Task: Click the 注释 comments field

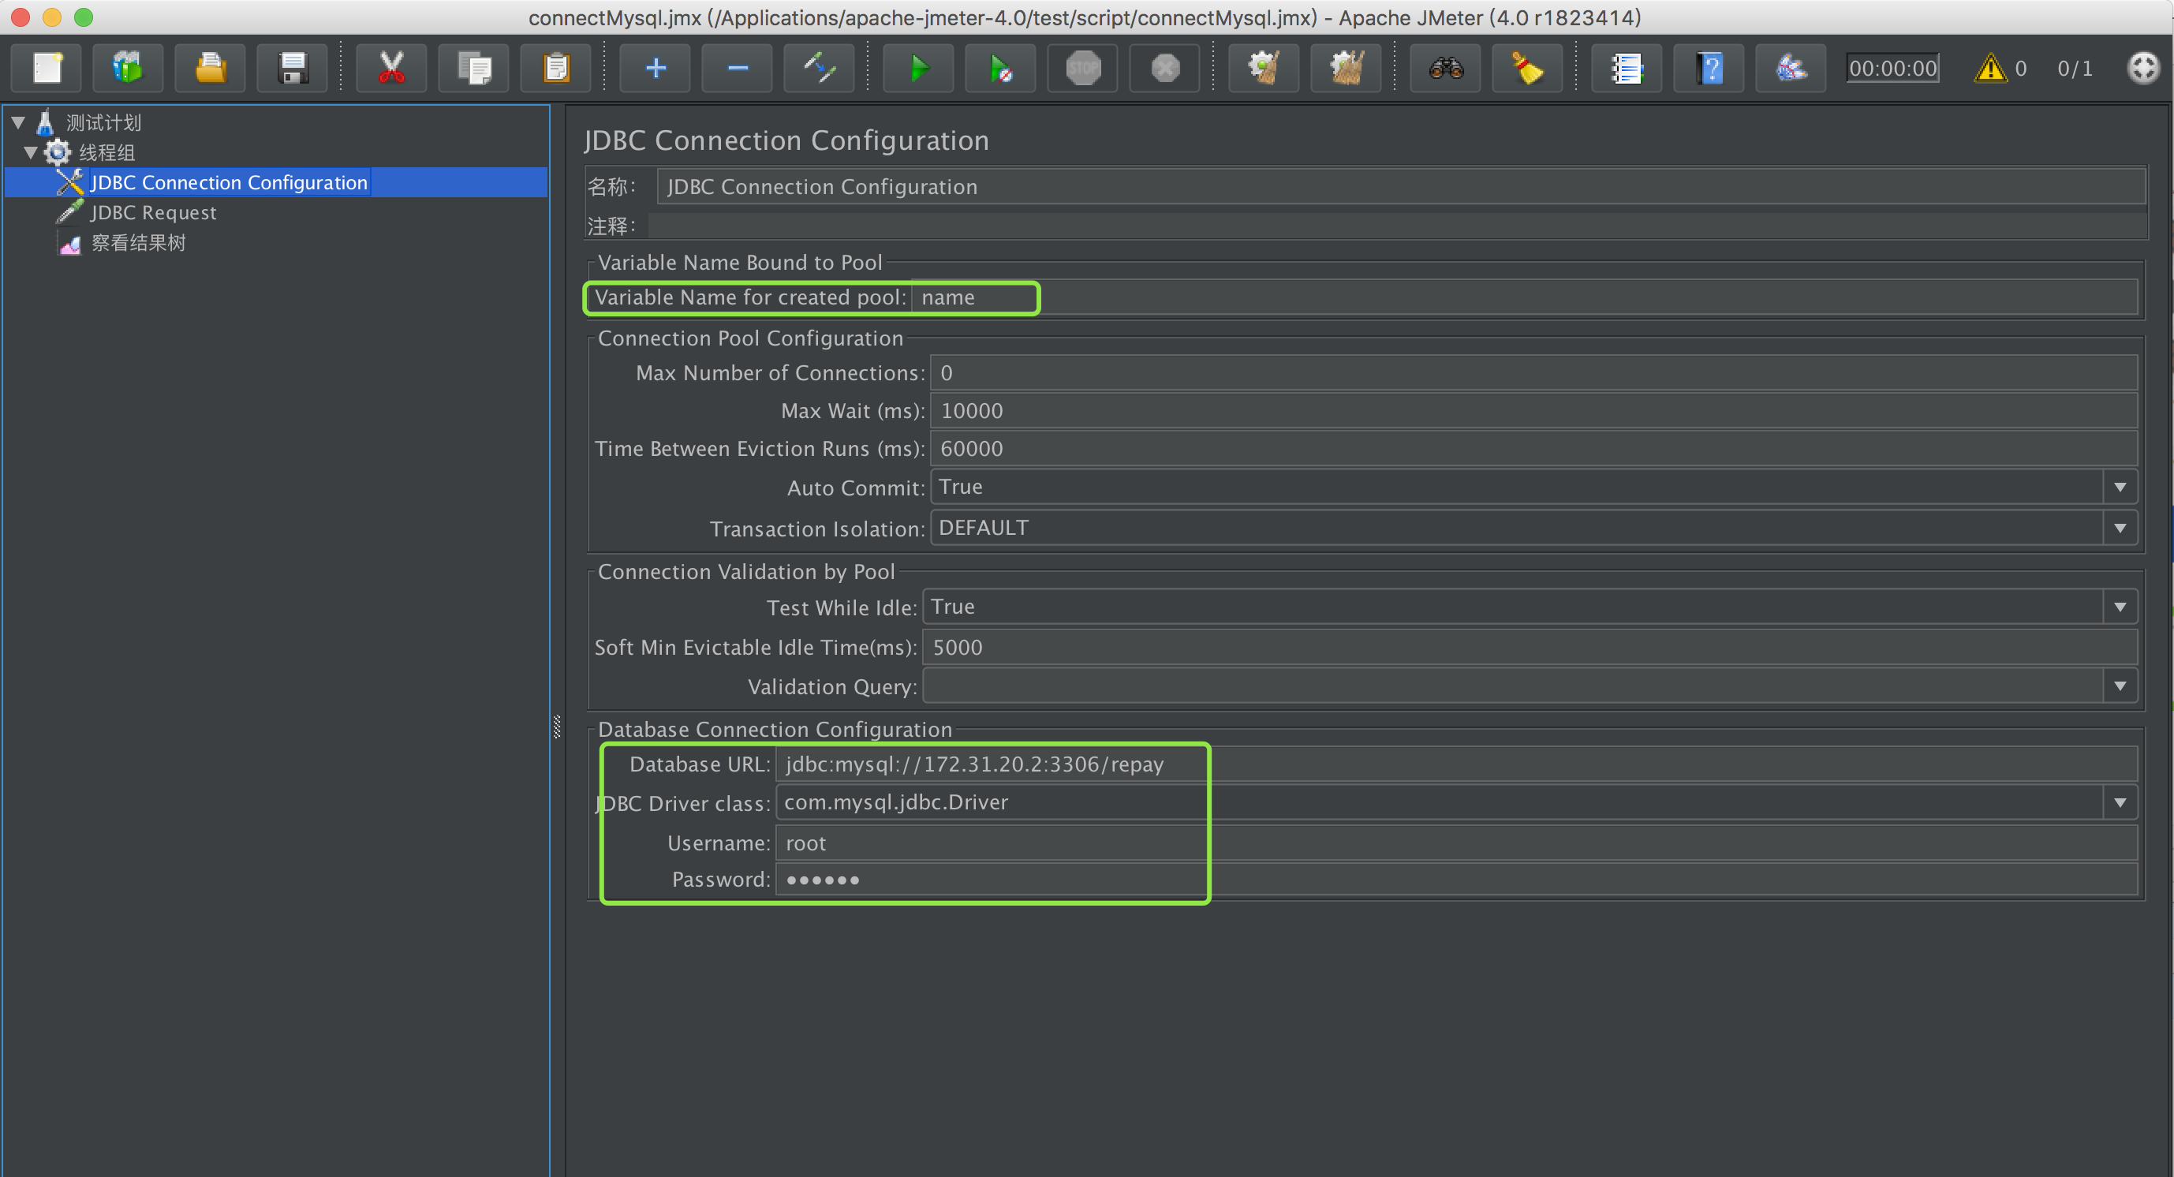Action: point(1397,226)
